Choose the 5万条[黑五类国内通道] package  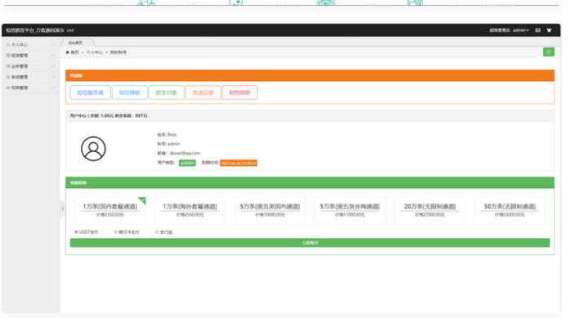pos(270,210)
